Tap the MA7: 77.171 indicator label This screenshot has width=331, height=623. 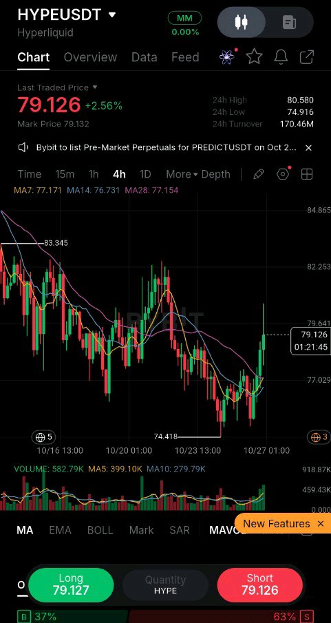(x=38, y=190)
